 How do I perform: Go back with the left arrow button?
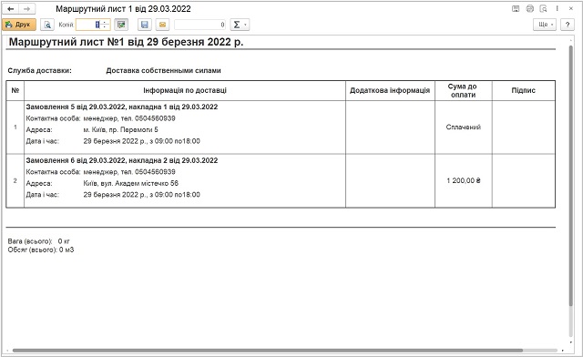[x=11, y=9]
